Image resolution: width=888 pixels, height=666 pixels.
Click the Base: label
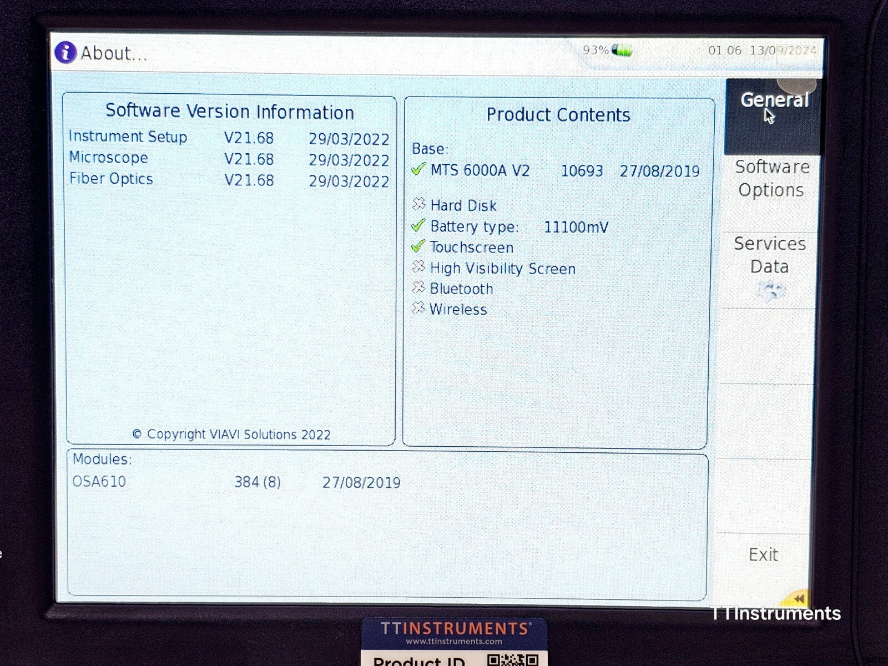click(x=430, y=149)
